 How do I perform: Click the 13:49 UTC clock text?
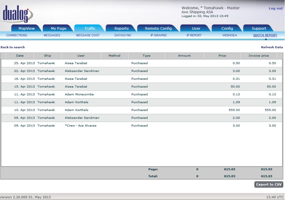(275, 197)
